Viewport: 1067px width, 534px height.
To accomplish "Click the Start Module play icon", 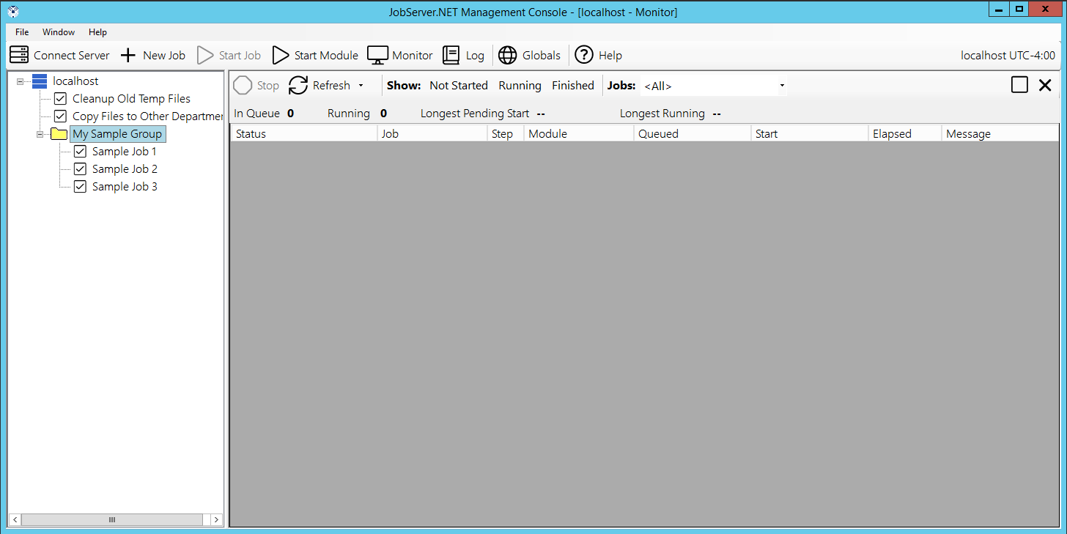I will 281,55.
